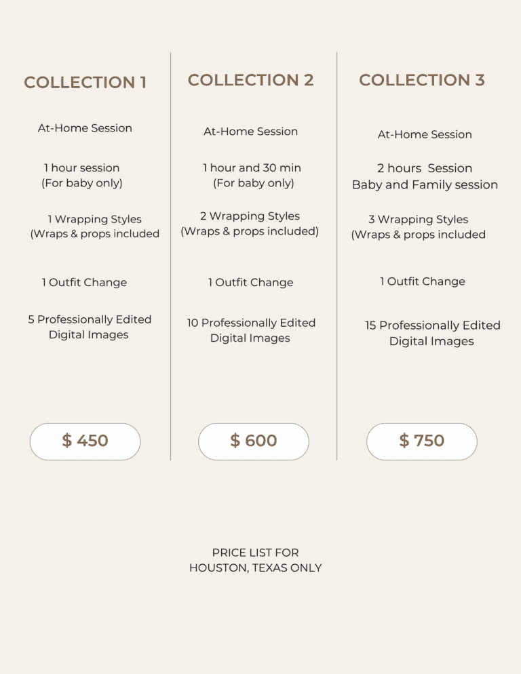This screenshot has height=674, width=521.
Task: Click the Collection 1 heading
Action: pyautogui.click(x=85, y=83)
